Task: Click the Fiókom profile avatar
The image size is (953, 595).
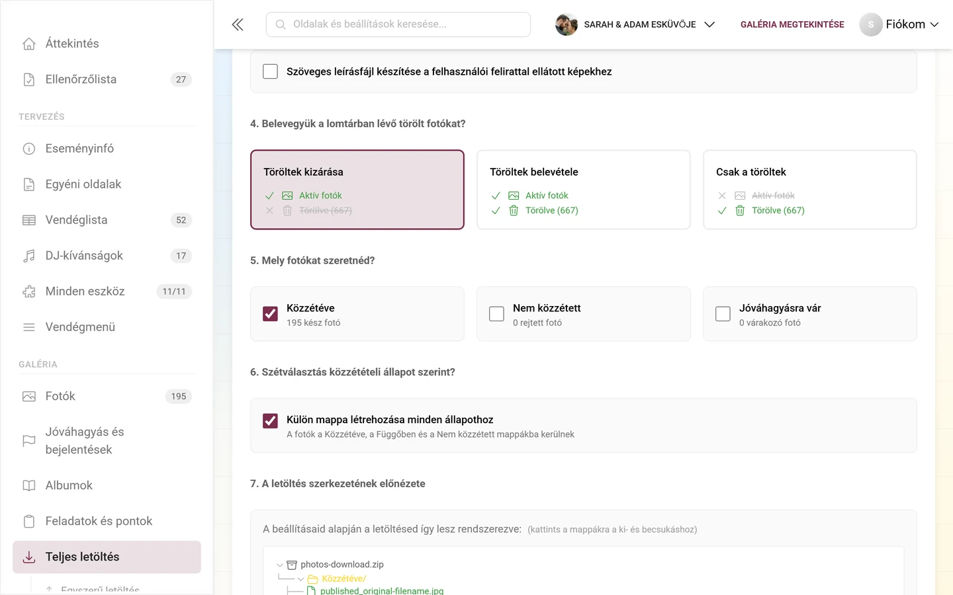Action: 871,24
